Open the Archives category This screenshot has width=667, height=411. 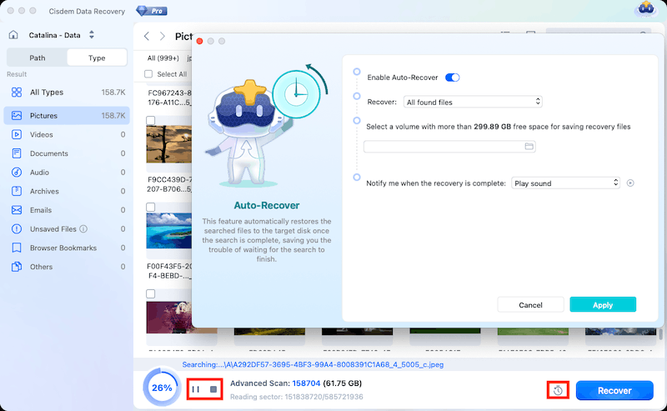click(67, 191)
